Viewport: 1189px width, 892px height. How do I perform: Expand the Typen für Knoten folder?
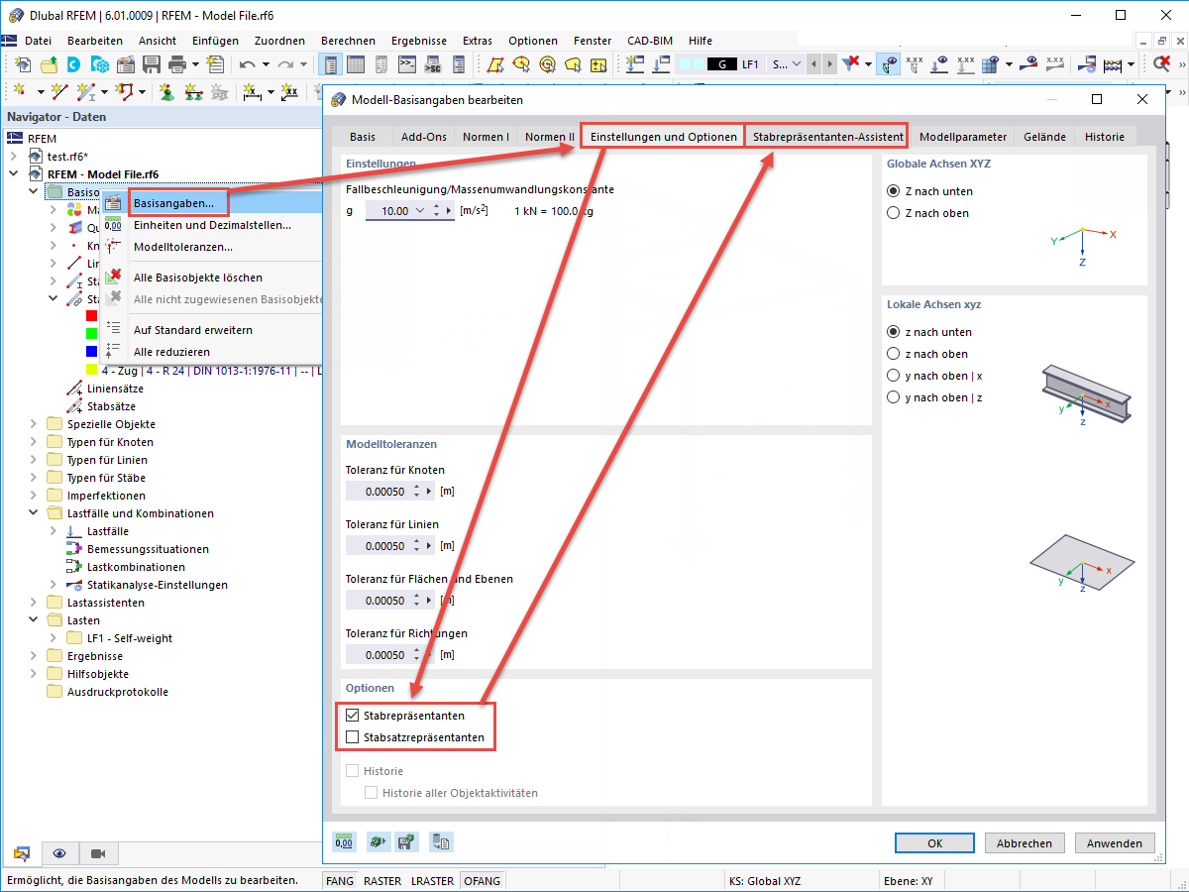click(34, 442)
